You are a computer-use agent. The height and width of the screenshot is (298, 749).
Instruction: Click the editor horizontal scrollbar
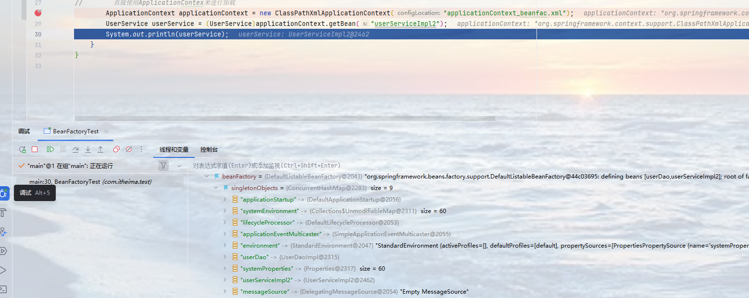(285, 118)
